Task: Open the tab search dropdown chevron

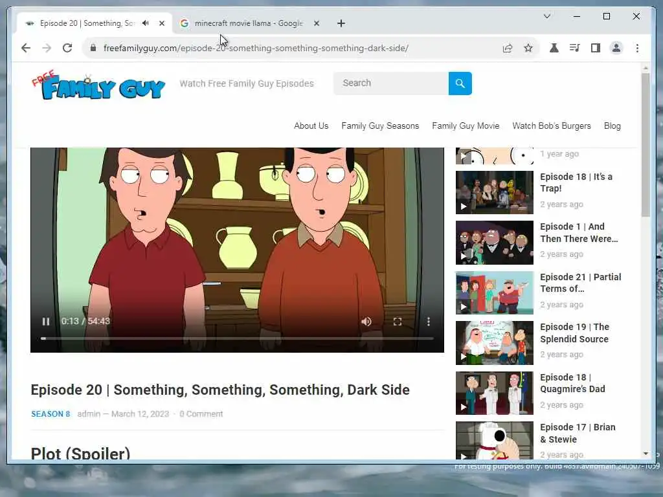Action: (546, 16)
